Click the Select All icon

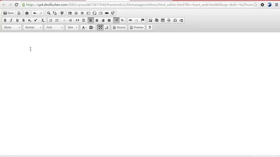coord(62,13)
